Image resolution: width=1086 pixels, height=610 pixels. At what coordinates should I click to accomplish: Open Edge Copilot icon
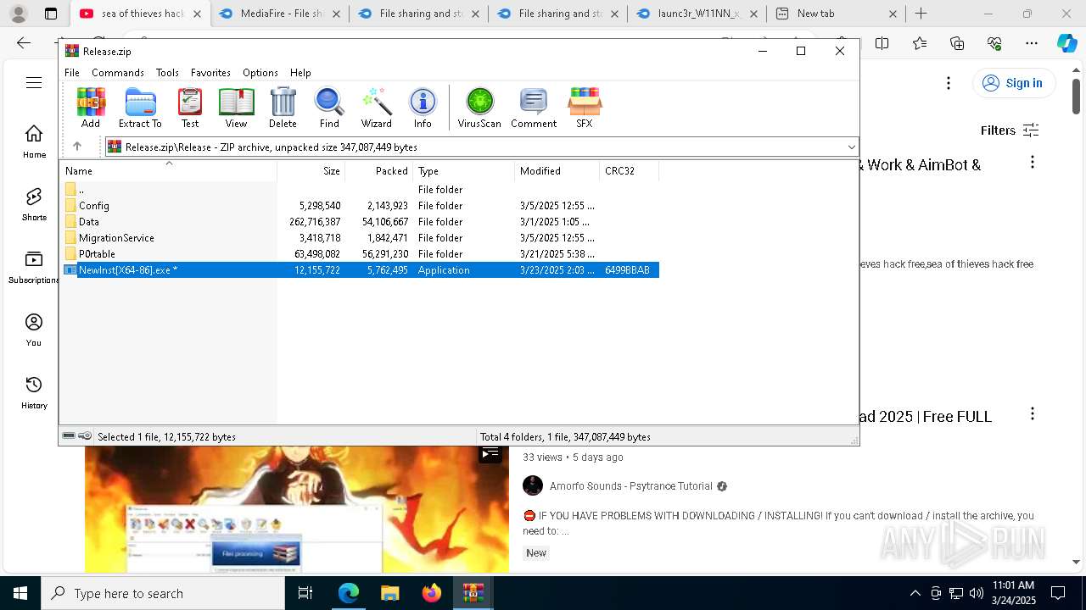click(x=1066, y=43)
